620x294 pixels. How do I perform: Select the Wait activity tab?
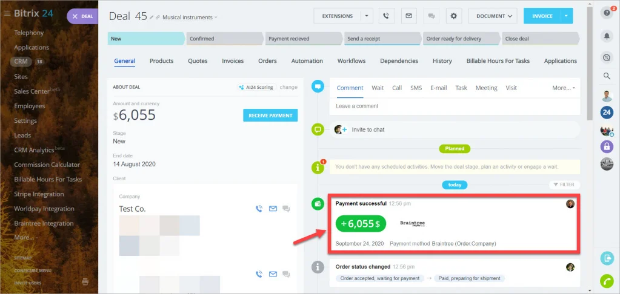click(x=378, y=88)
